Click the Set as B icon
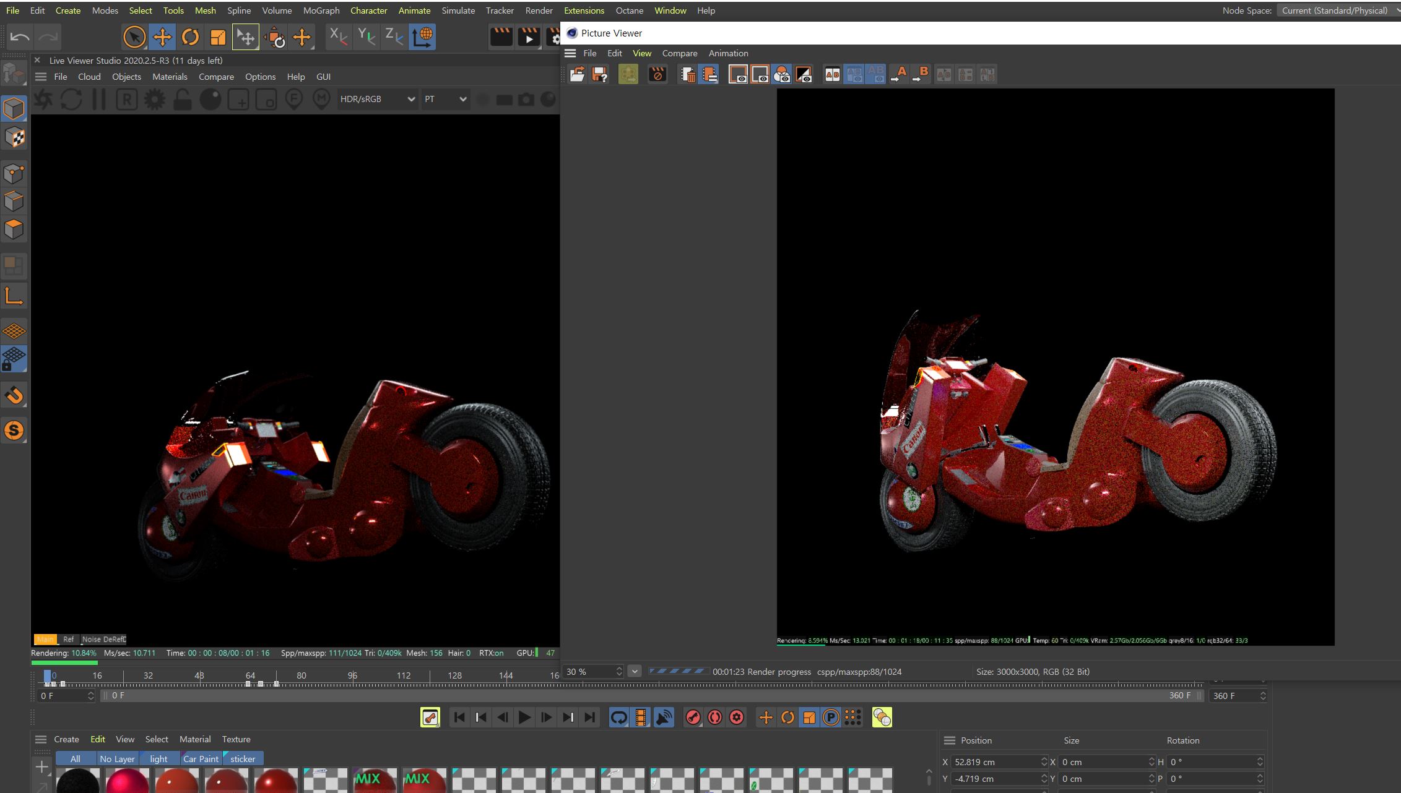1401x793 pixels. point(921,74)
